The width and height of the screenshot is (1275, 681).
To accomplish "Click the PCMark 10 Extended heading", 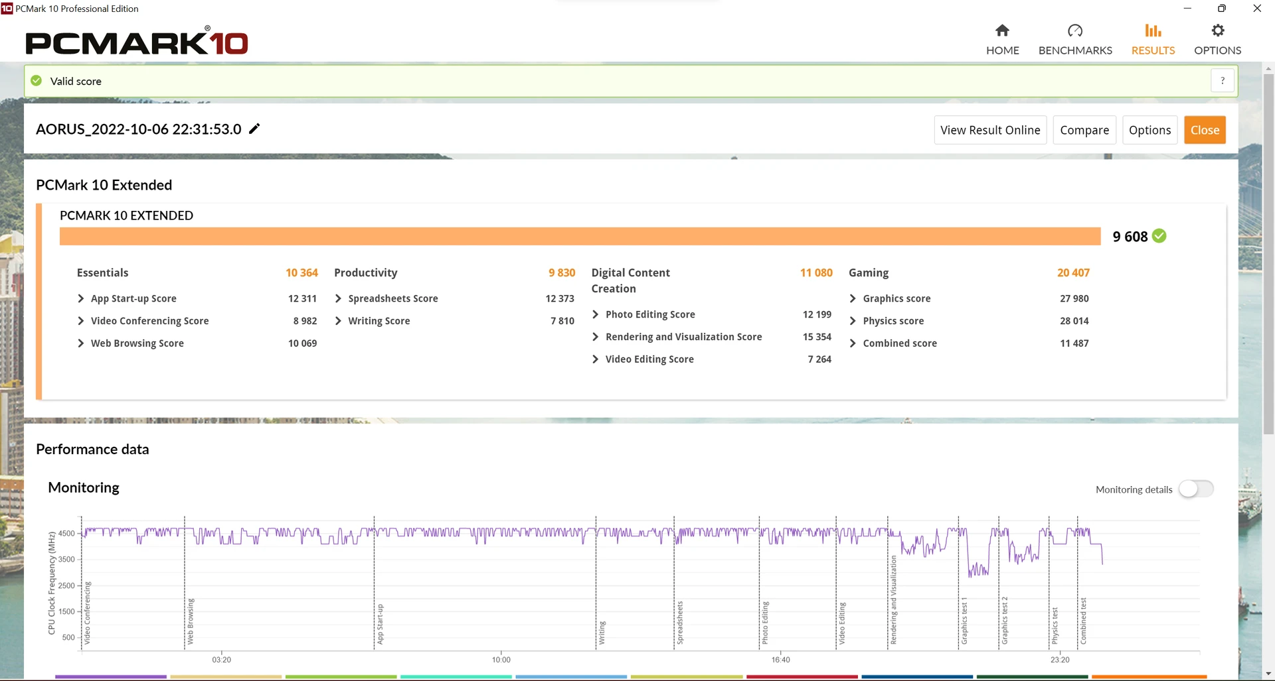I will click(104, 185).
